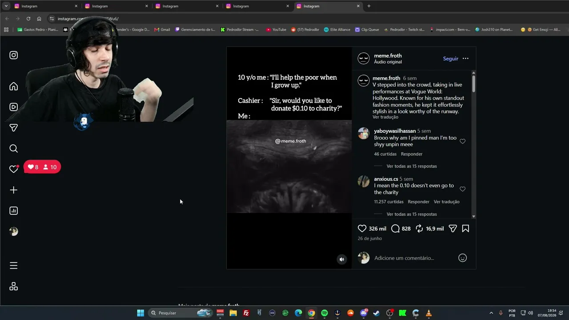
Task: Reply to the anxious.cs comment
Action: [418, 202]
